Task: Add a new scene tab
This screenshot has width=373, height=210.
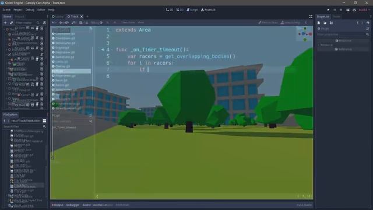Action: 87,16
